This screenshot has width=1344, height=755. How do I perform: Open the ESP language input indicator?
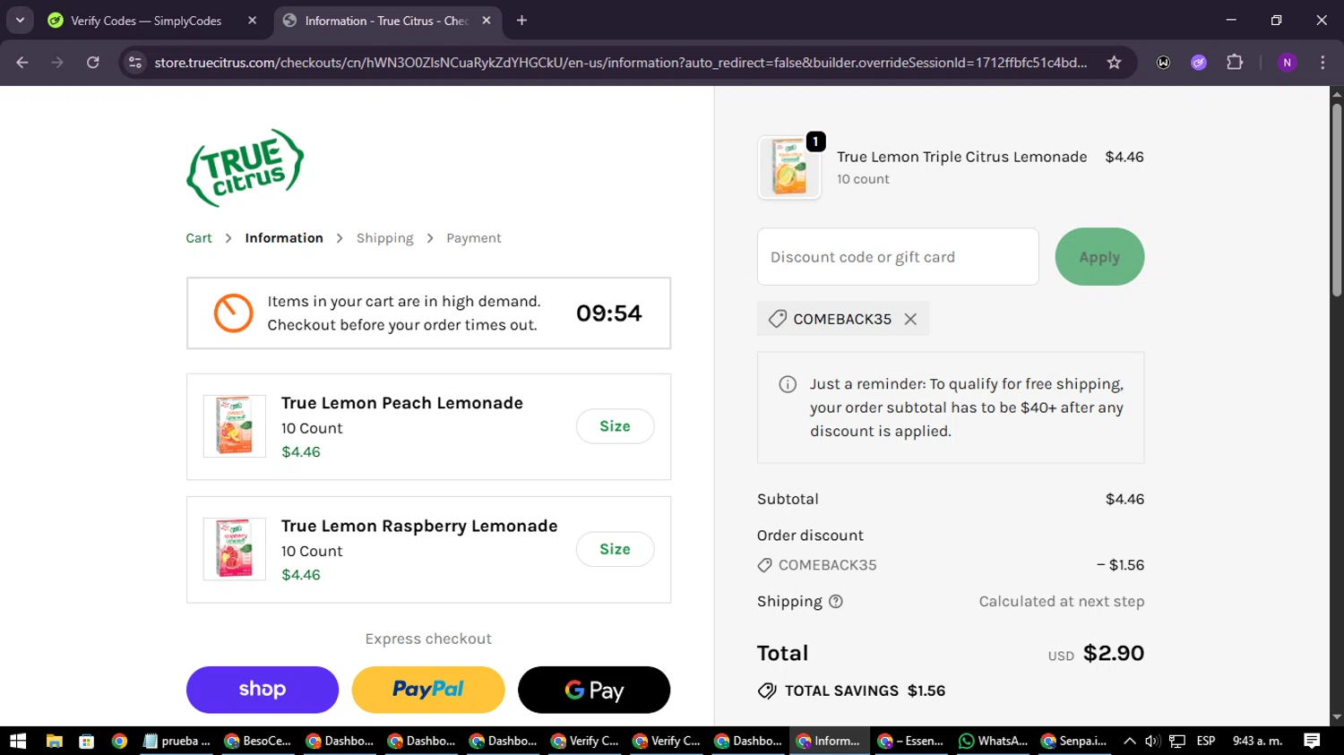click(1206, 741)
